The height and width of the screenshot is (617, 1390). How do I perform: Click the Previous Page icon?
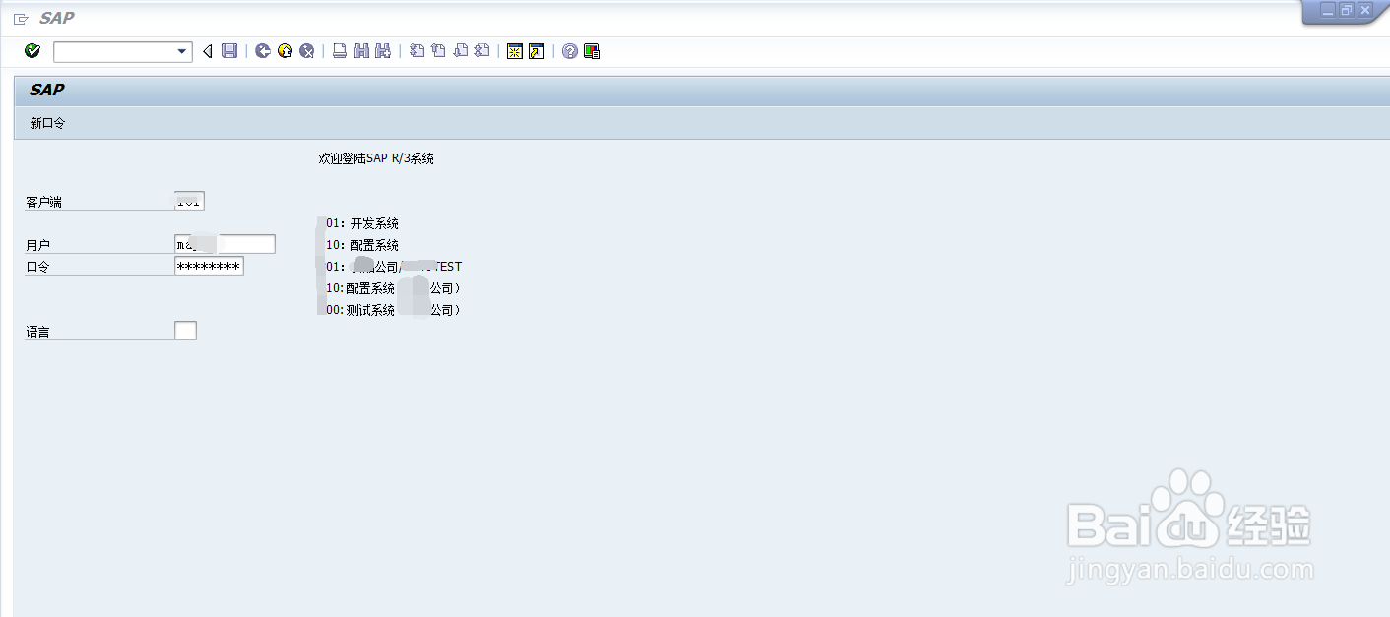coord(438,51)
